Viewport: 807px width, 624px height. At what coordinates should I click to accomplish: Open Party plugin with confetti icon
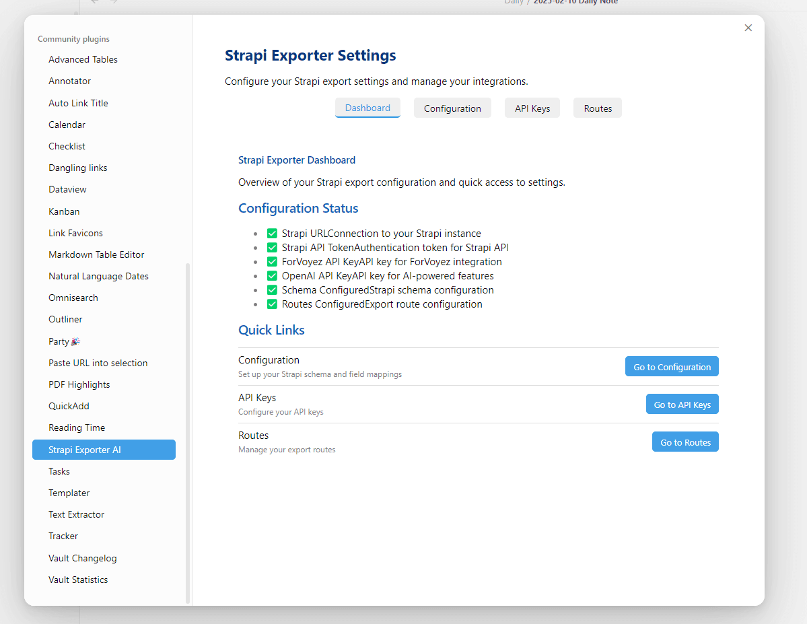(x=65, y=341)
